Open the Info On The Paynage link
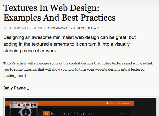This screenshot has width=159, height=116. [120, 103]
